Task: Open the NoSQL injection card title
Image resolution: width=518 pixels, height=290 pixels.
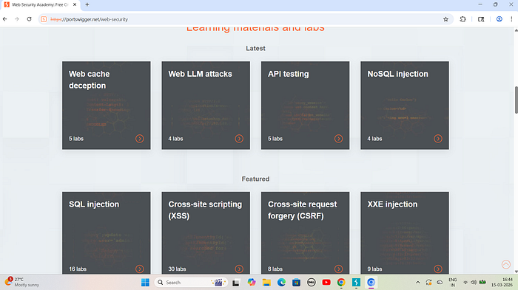Action: pos(398,74)
